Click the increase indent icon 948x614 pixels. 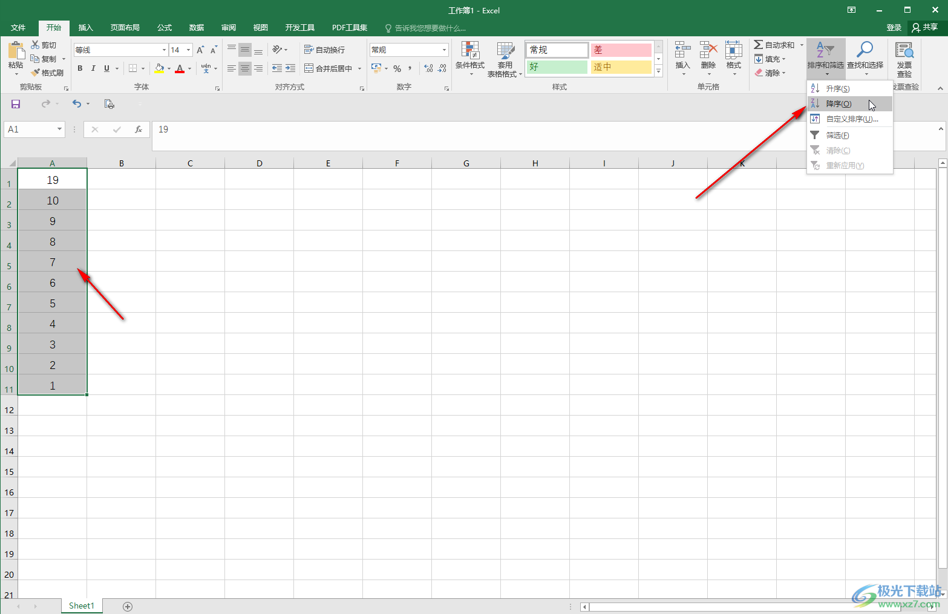(x=290, y=68)
